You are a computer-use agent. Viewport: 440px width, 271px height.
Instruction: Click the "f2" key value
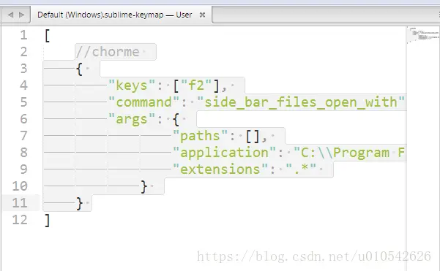pos(196,85)
